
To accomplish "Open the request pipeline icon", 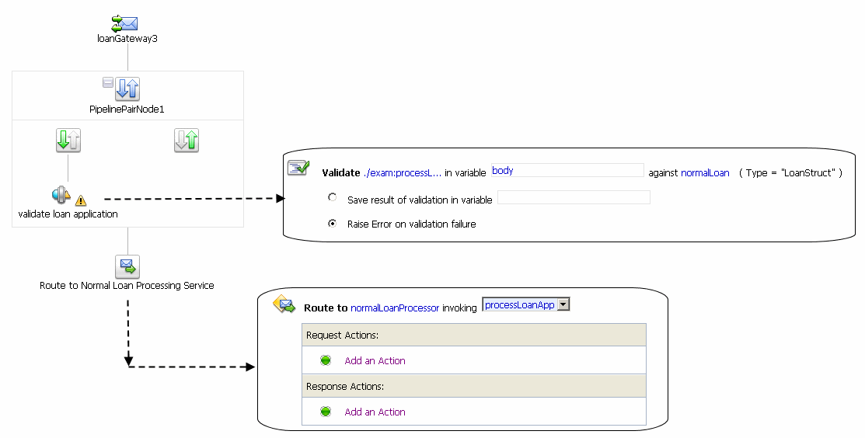I will click(x=68, y=140).
